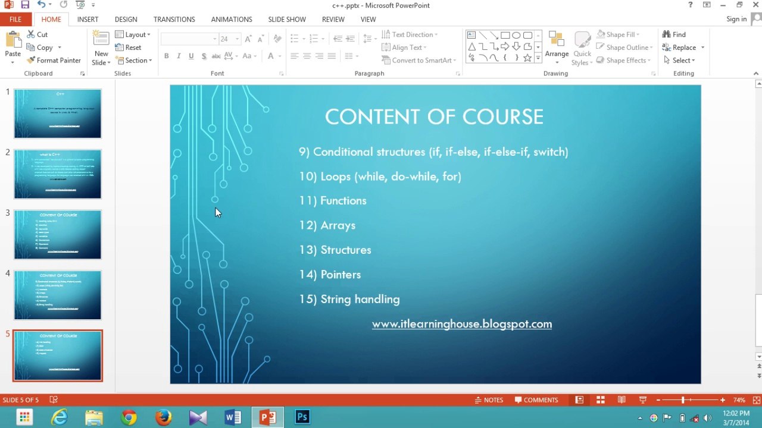Screen dimensions: 762x428
Task: Open Word from the taskbar
Action: tap(233, 417)
